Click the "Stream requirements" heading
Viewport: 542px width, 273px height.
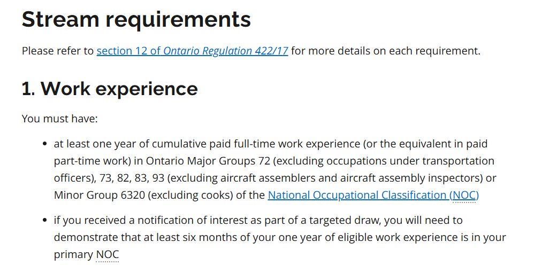click(136, 20)
